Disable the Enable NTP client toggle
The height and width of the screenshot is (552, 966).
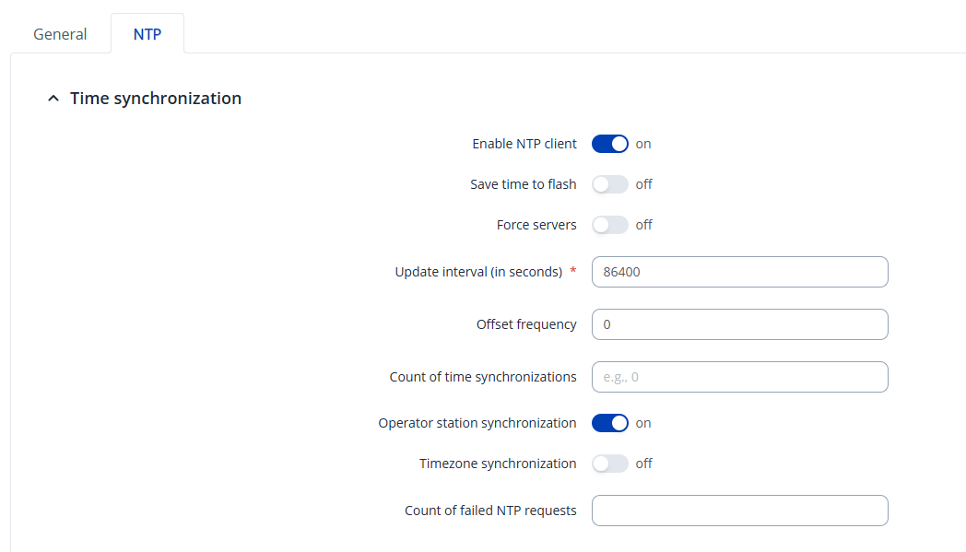pos(609,144)
